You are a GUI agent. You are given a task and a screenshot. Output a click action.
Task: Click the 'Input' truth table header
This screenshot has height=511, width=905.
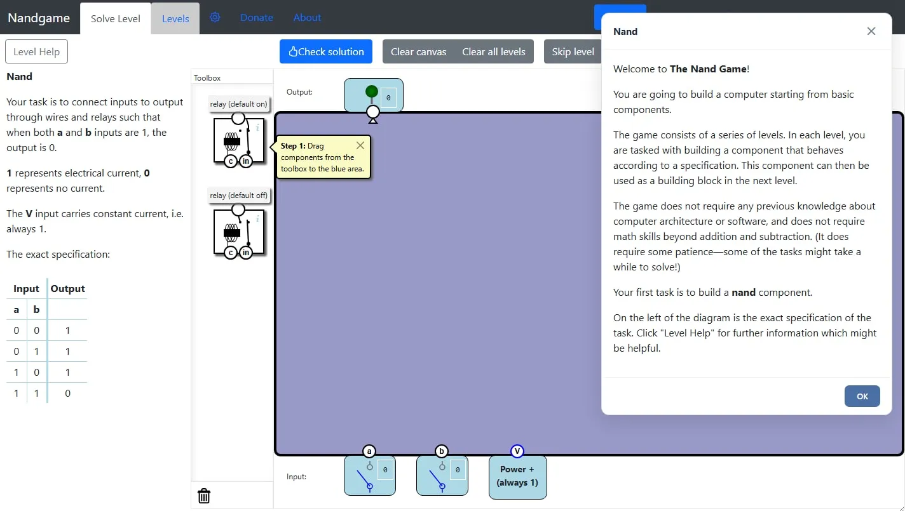click(x=26, y=288)
